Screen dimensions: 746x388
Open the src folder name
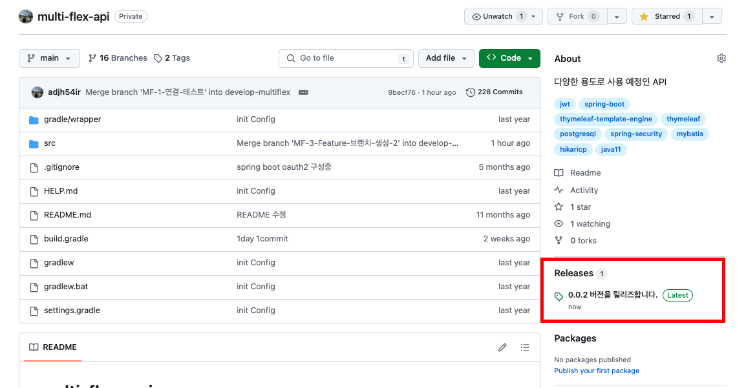click(50, 143)
